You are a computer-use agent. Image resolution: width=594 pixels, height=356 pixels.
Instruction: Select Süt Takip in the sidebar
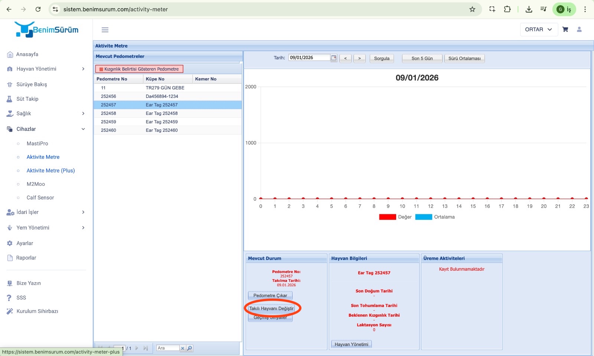pyautogui.click(x=27, y=99)
